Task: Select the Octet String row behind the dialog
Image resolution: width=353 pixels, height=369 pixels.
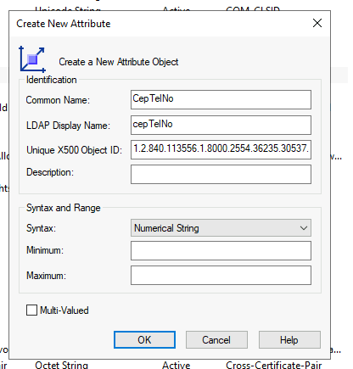Action: pos(61,365)
